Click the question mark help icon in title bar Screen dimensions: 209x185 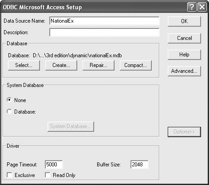pos(192,7)
